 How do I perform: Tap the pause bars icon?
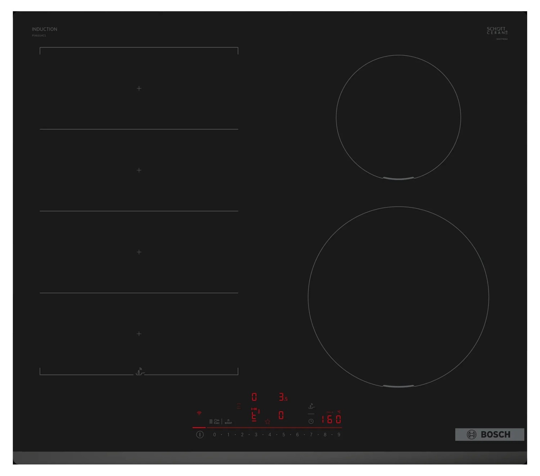pos(211,421)
